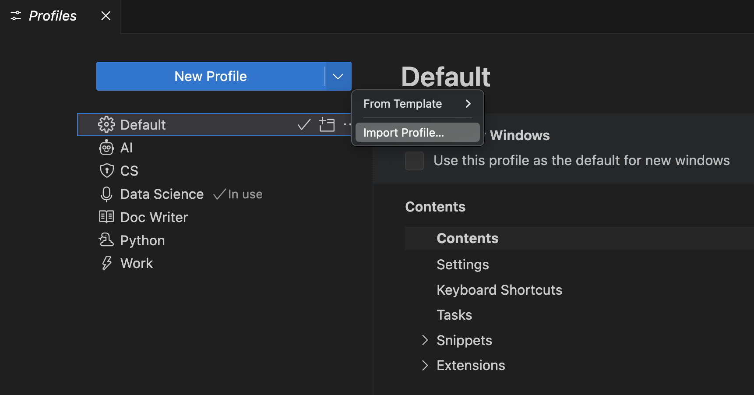Select the shield icon next to CS
Image resolution: width=754 pixels, height=395 pixels.
[x=106, y=170]
